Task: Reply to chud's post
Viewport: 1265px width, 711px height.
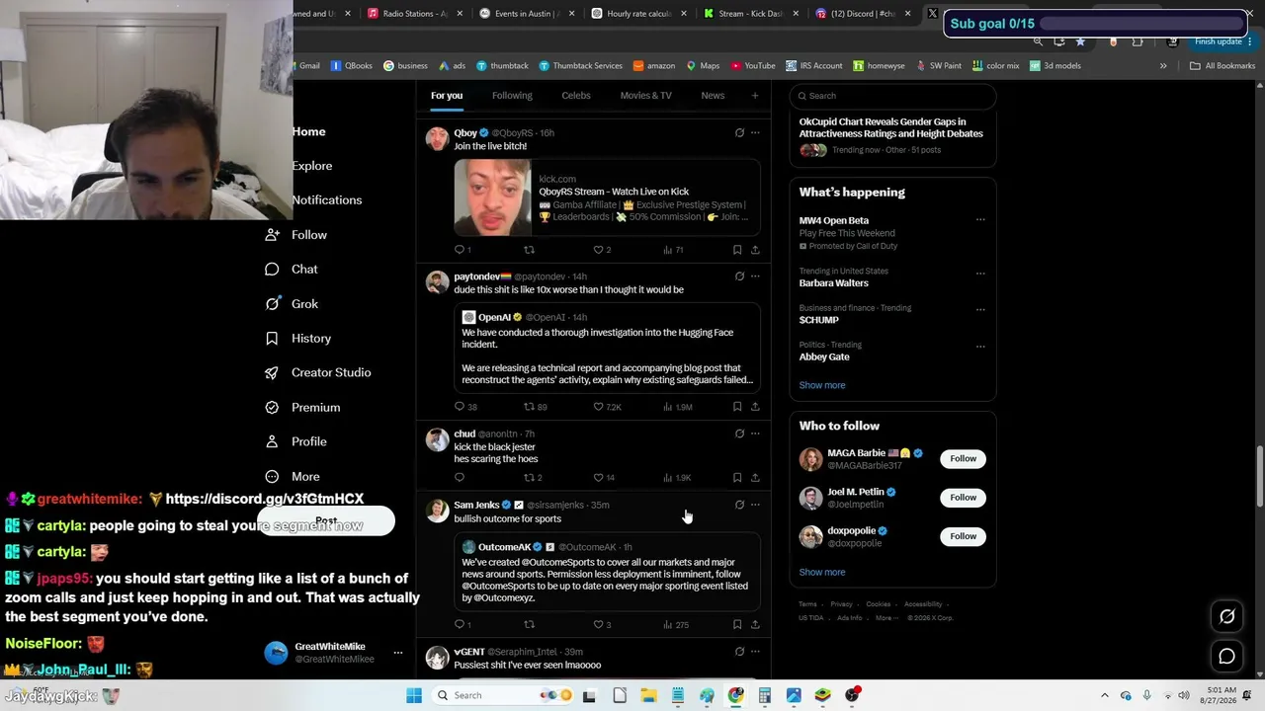Action: 460,478
